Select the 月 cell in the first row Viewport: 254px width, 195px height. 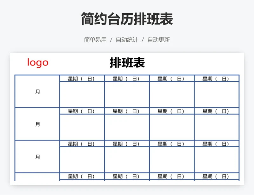(x=37, y=91)
